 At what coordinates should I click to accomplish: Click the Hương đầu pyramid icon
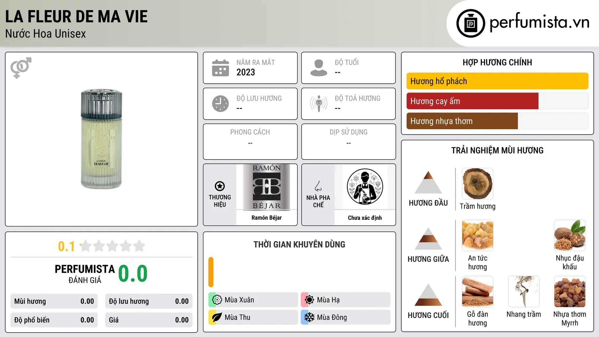(428, 182)
